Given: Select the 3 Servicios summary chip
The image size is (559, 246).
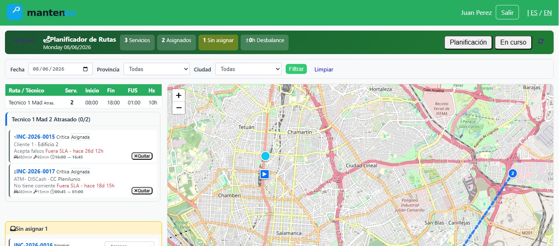Looking at the screenshot, I should coord(137,43).
